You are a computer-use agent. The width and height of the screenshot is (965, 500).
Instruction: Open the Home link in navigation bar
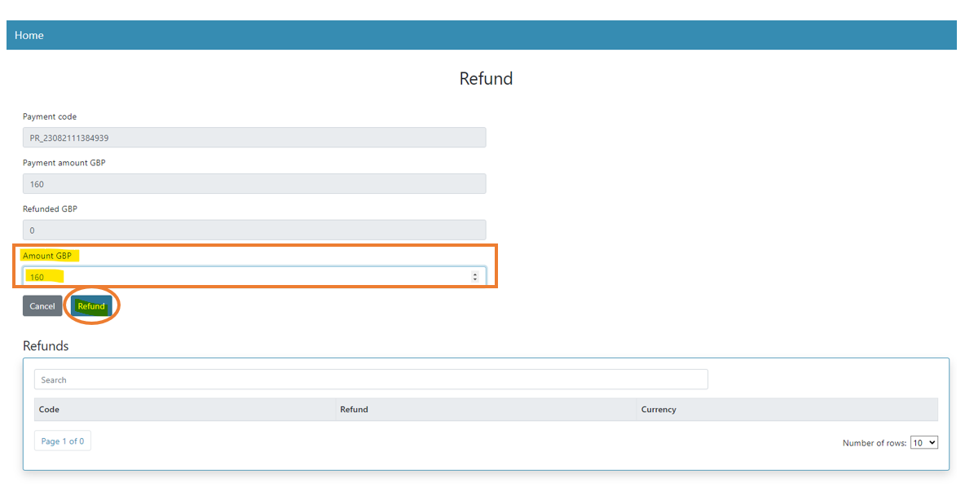29,35
